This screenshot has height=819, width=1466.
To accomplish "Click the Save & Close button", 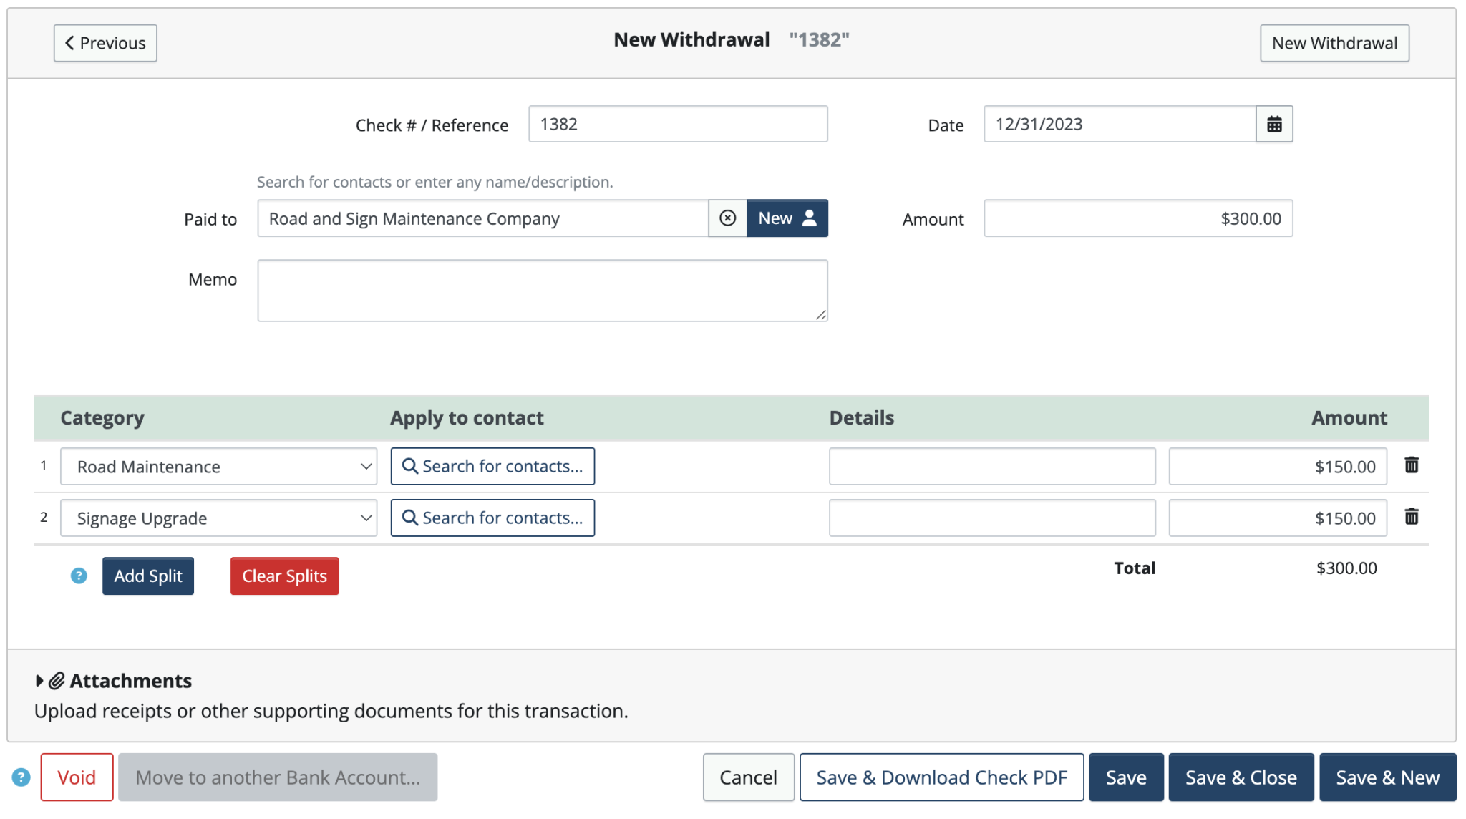I will coord(1241,777).
